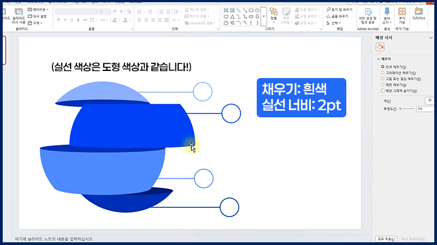Expand the shapes gallery more arrow
The height and width of the screenshot is (245, 437).
pos(264,16)
